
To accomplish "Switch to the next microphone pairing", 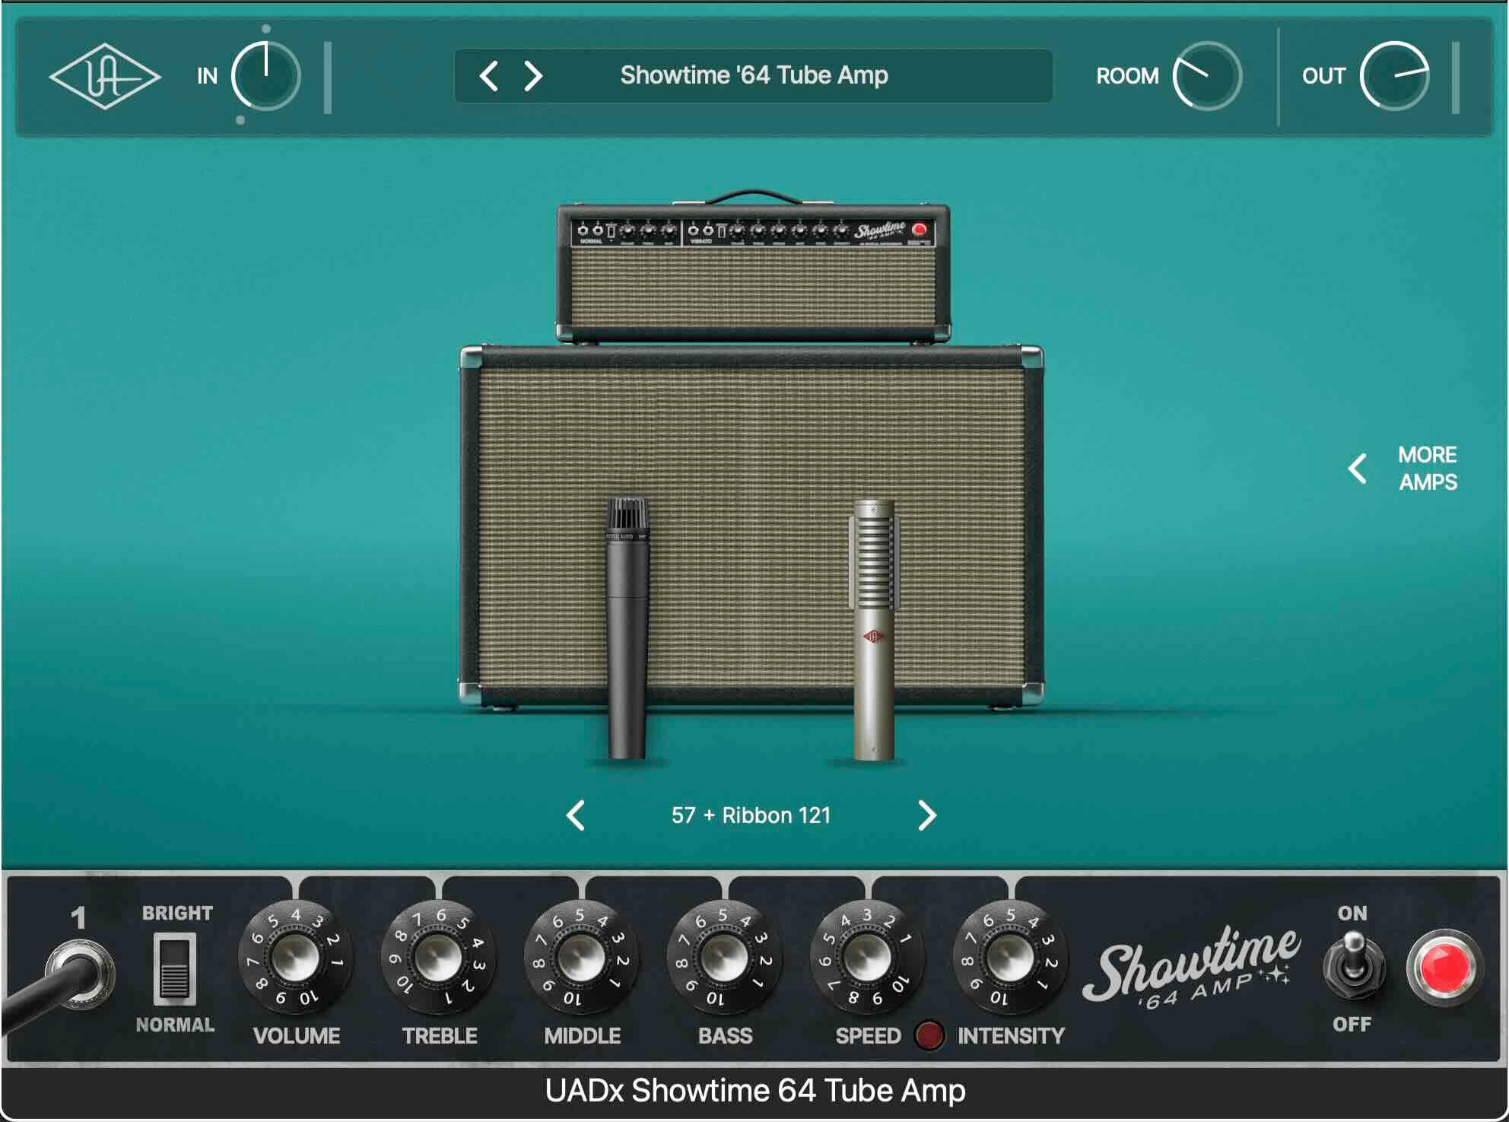I will 926,815.
